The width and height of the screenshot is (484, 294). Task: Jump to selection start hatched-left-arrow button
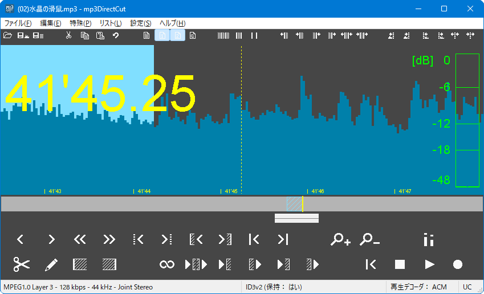point(196,239)
